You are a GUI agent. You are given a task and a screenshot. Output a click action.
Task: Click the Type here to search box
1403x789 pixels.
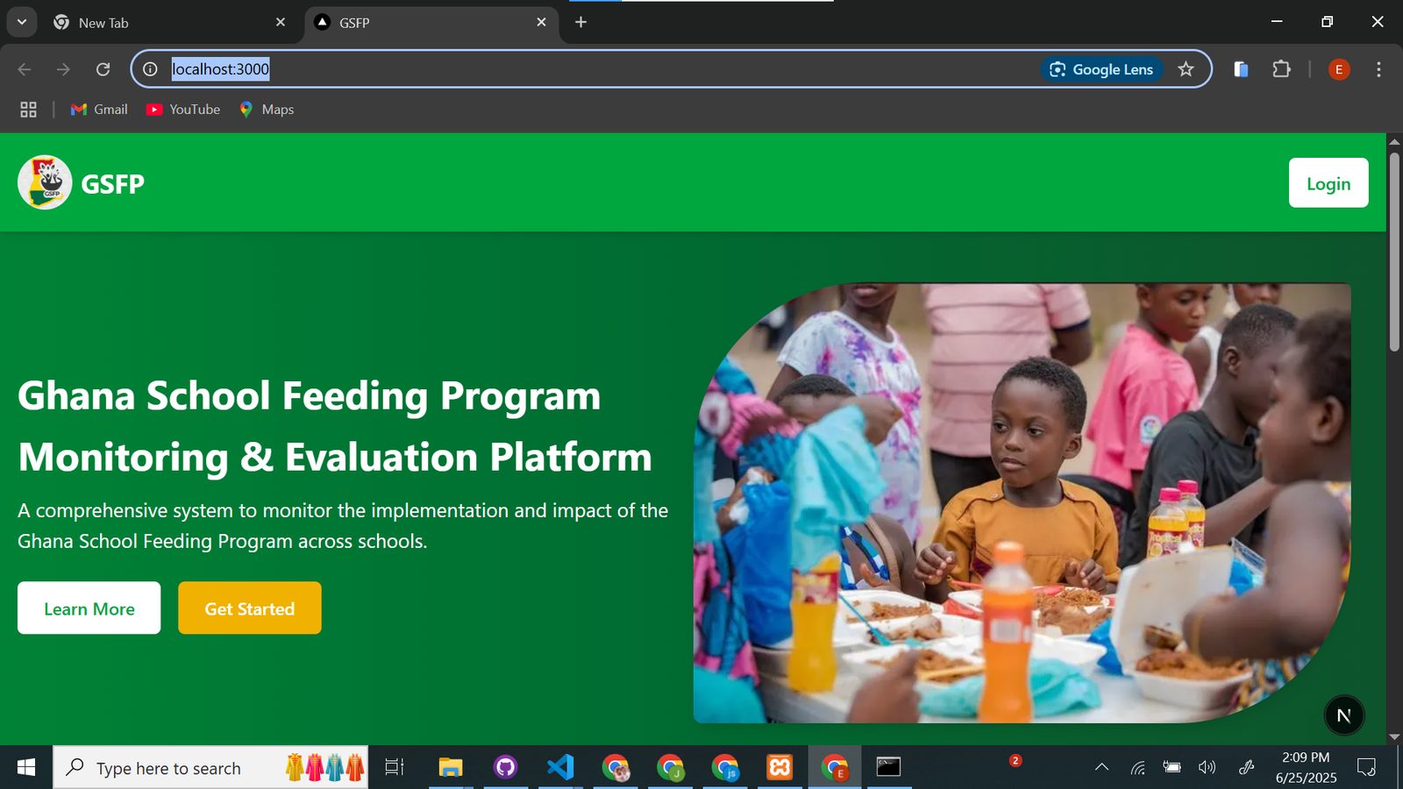pos(210,767)
